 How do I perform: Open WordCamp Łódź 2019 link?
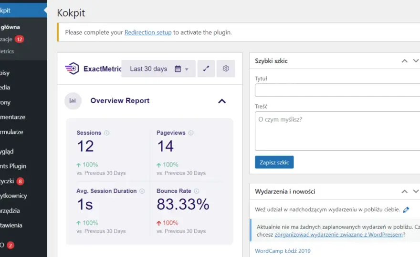coord(283,251)
